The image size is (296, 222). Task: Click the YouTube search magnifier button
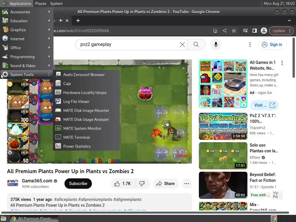[196, 45]
